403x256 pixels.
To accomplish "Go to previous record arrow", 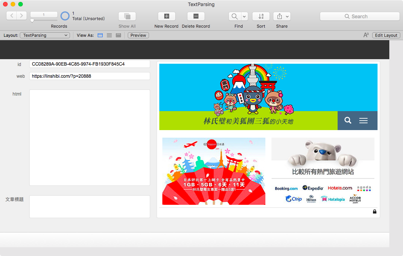I will pos(11,16).
